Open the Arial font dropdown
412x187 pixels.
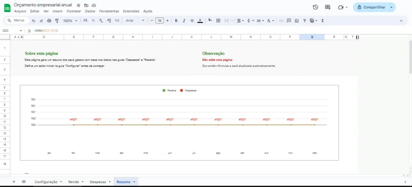tap(135, 20)
